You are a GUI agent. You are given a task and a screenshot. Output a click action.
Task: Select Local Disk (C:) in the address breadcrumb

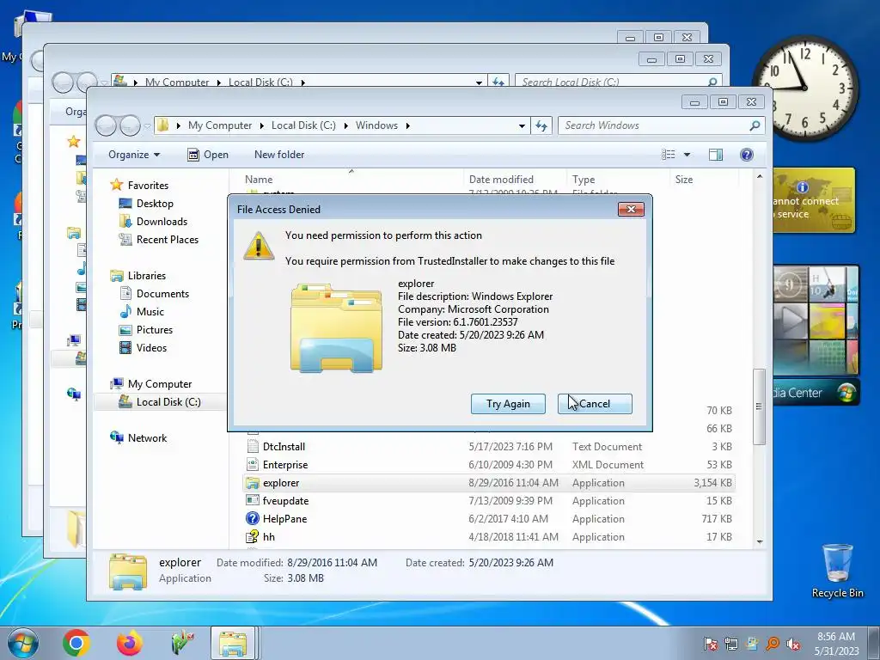tap(303, 125)
